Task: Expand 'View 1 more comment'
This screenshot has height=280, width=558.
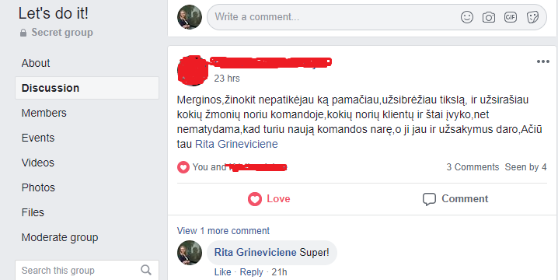Action: click(x=223, y=231)
